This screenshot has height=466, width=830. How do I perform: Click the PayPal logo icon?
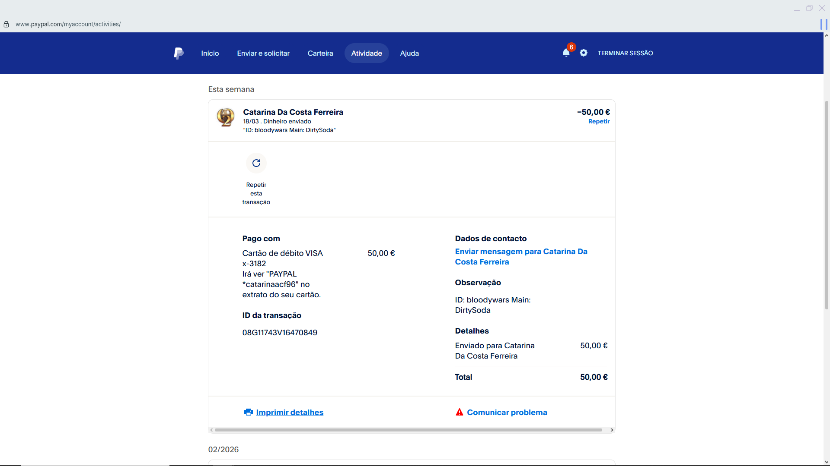point(179,53)
